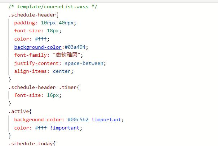Screen dimensions: 218x146
Task: Click the padding: 10rpx 40rpx line
Action: [x=45, y=23]
